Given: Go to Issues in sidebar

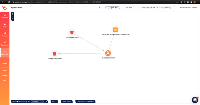Looking at the screenshot, I should [x=5, y=25].
